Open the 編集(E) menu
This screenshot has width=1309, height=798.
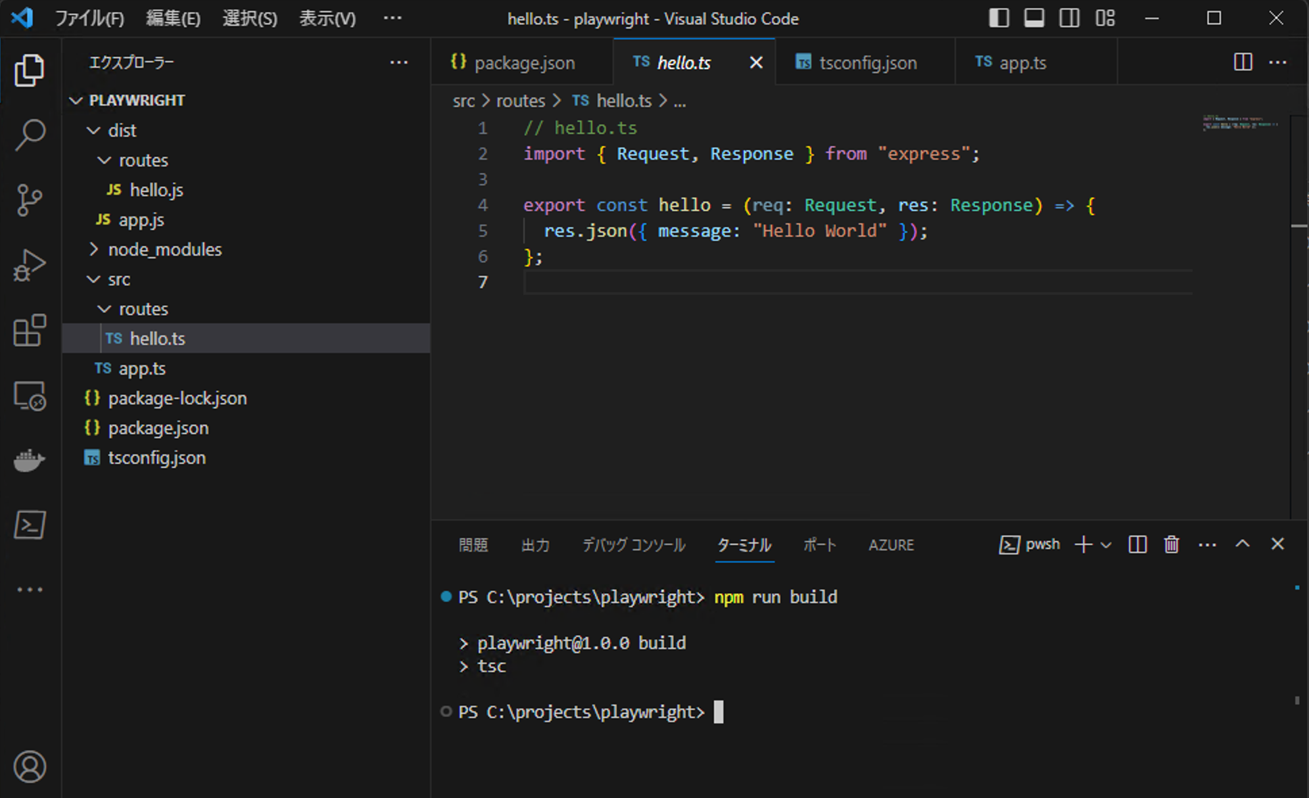click(x=173, y=18)
